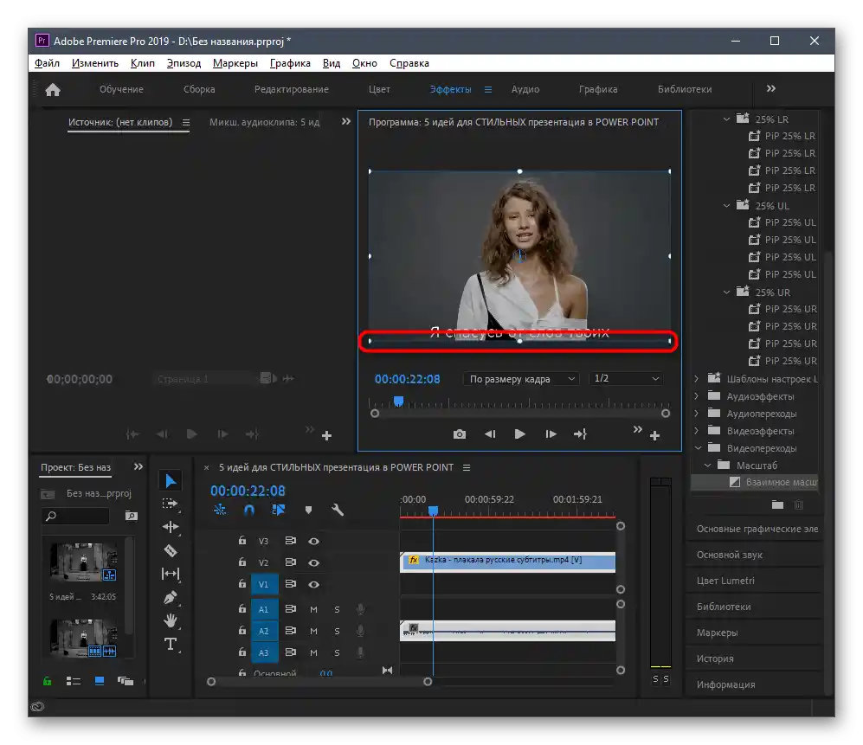The image size is (863, 745).
Task: Open the Основной звук panel
Action: click(729, 555)
